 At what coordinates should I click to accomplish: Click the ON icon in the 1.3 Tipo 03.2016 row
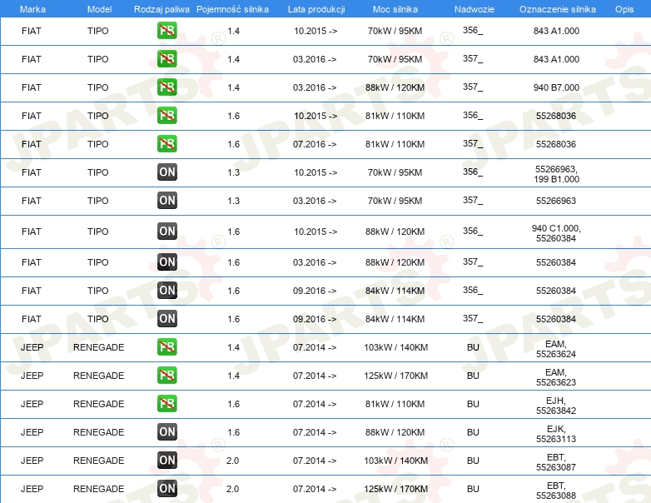pos(166,201)
